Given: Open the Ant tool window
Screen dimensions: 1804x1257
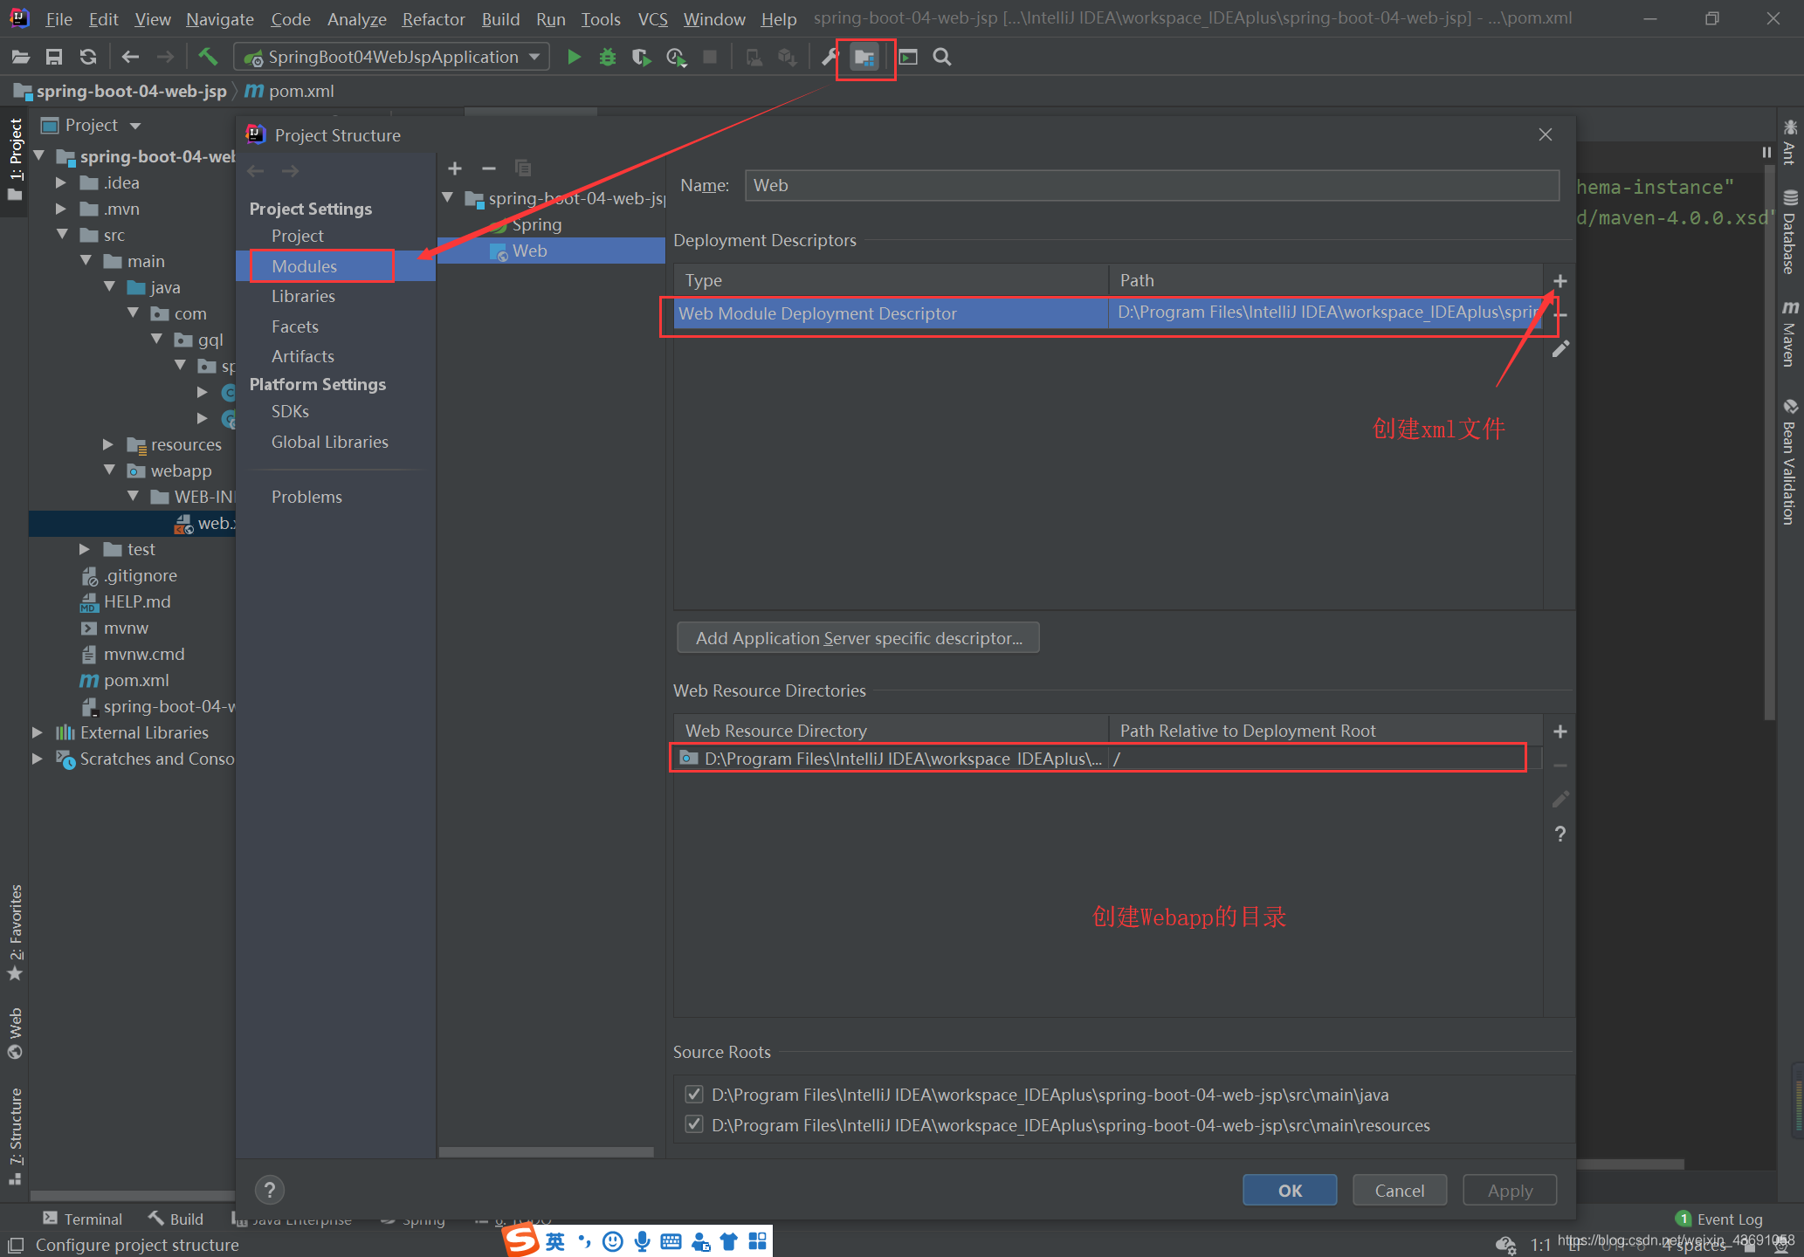Looking at the screenshot, I should (x=1790, y=142).
